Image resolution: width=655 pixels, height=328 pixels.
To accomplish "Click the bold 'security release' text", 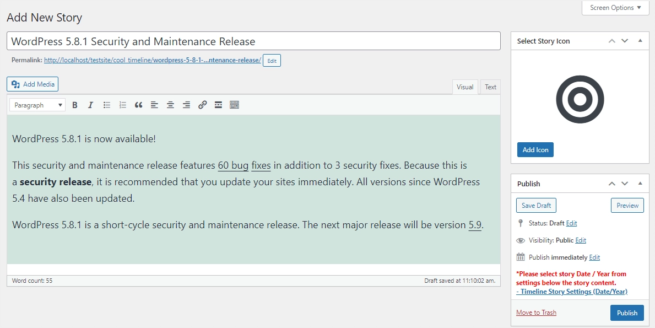I will pos(56,182).
